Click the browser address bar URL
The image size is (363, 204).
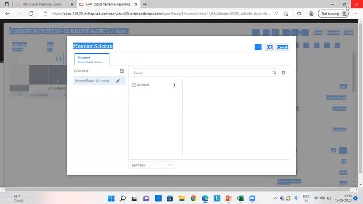coord(161,14)
